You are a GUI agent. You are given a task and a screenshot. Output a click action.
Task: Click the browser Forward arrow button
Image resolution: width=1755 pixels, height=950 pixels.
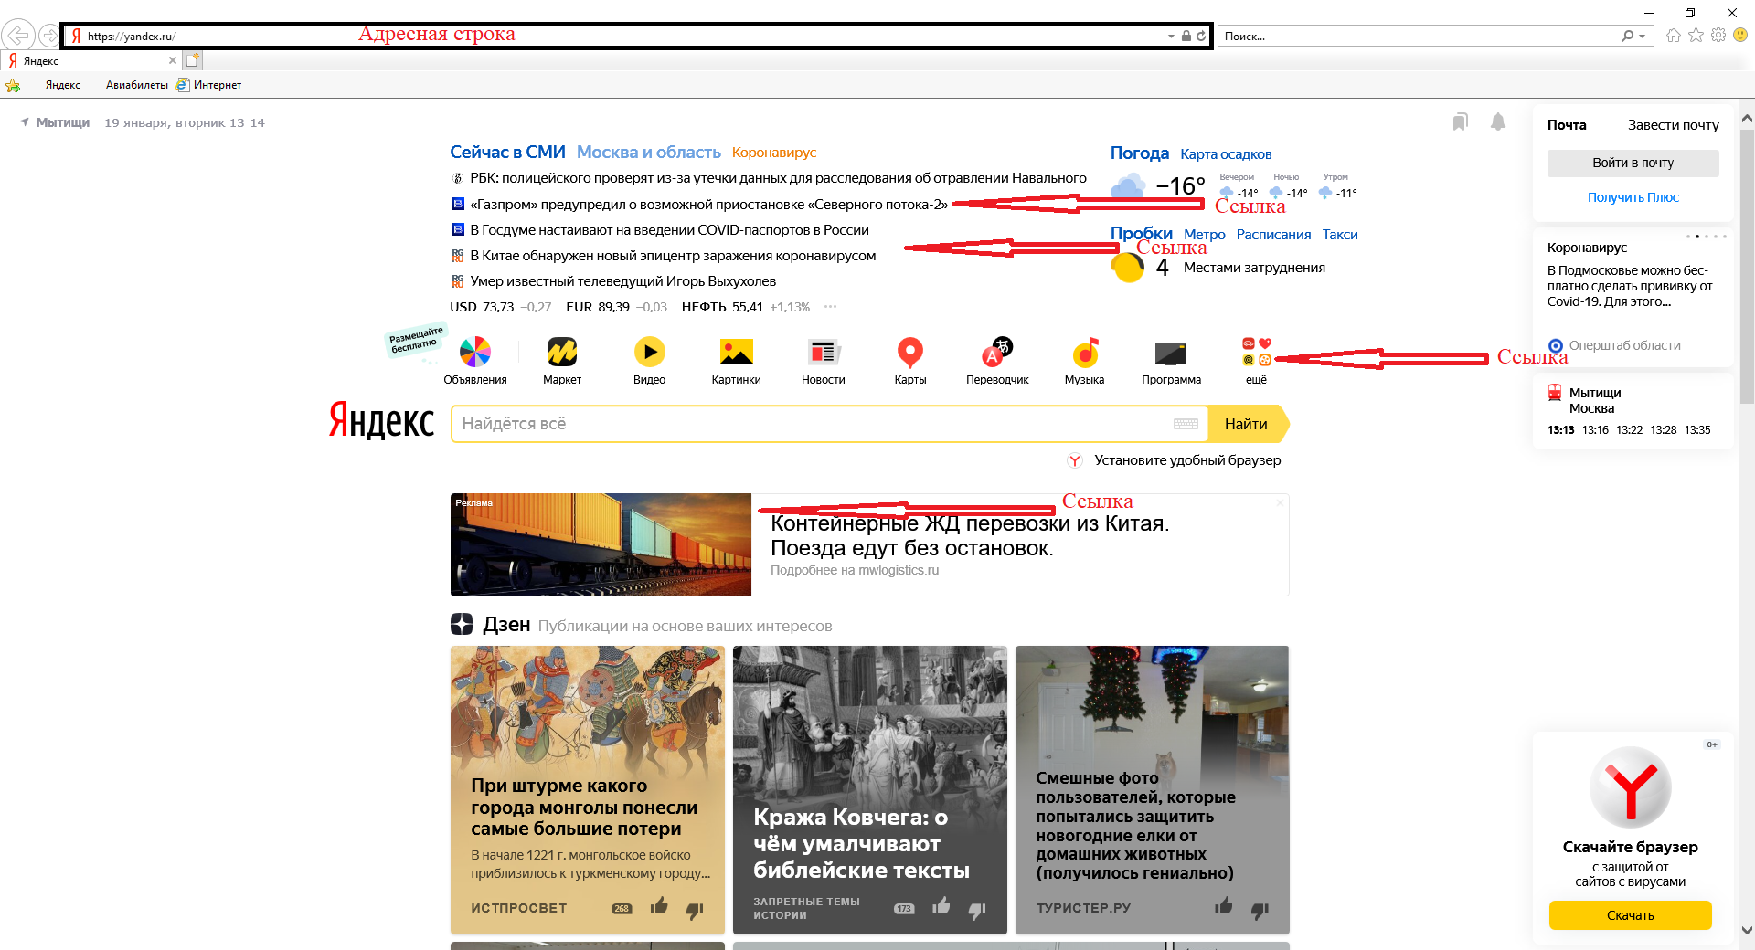pyautogui.click(x=49, y=37)
